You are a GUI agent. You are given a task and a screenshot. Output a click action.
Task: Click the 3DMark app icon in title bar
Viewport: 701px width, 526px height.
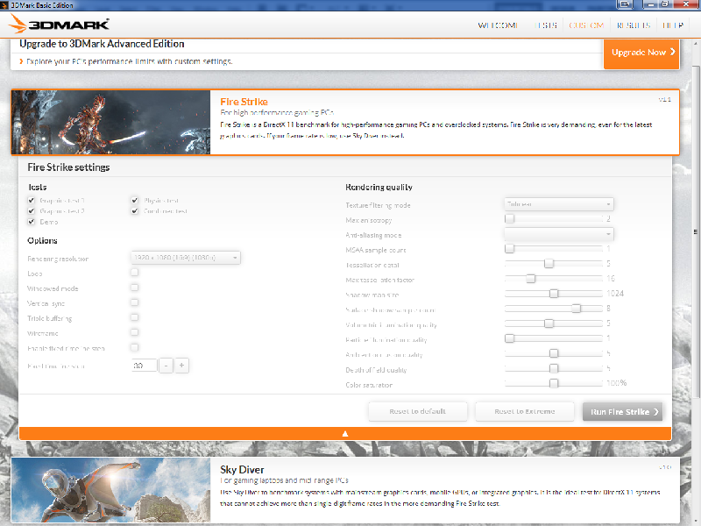(x=4, y=5)
